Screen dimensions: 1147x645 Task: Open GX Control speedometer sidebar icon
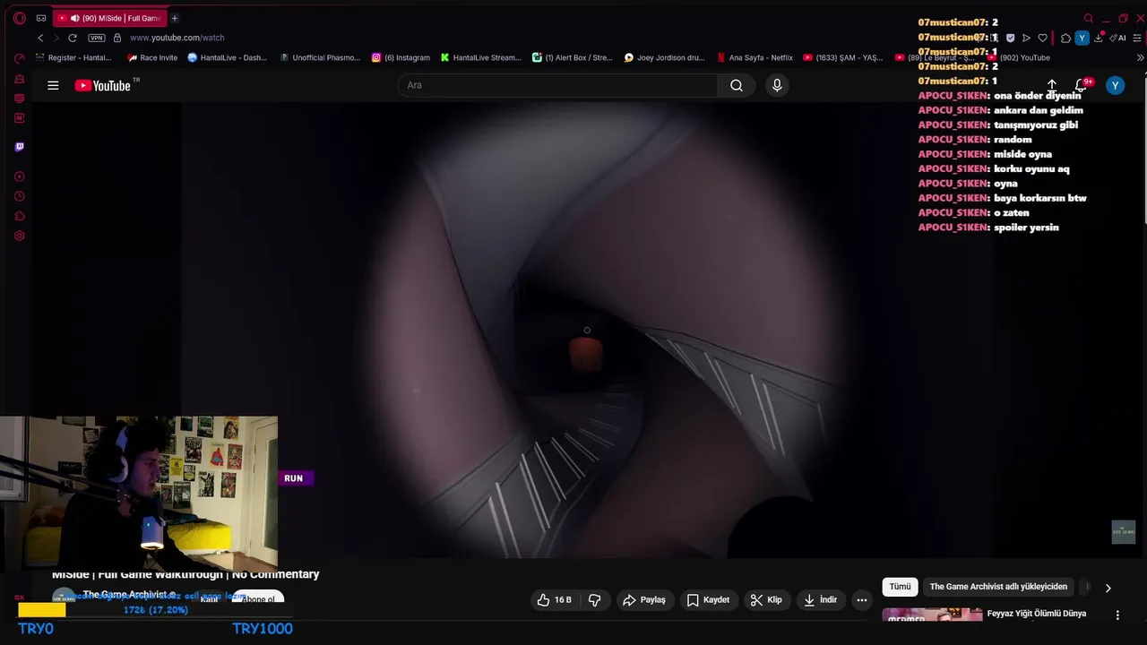(19, 59)
